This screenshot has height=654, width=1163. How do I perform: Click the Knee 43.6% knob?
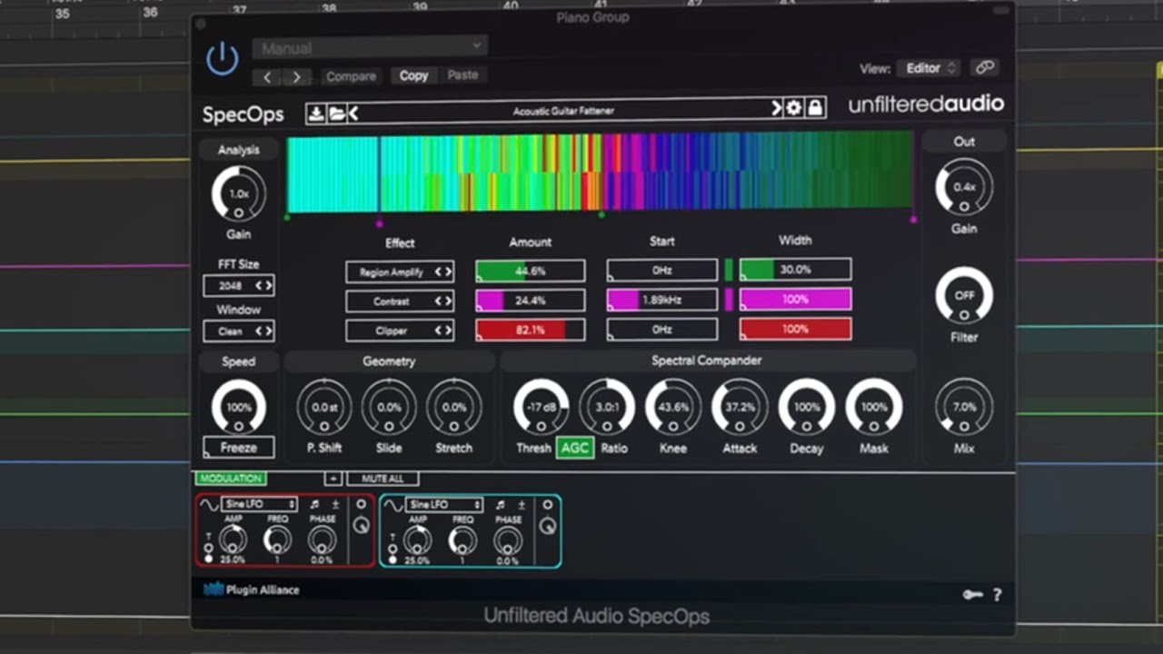pyautogui.click(x=673, y=407)
